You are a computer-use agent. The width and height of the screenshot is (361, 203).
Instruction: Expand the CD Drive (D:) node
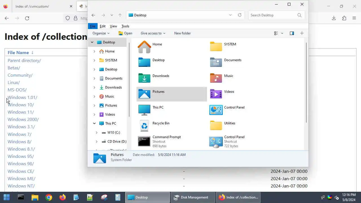[x=96, y=142]
